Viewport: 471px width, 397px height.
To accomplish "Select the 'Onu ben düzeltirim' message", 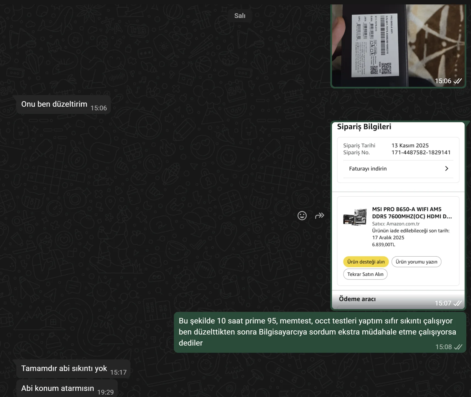I will click(x=64, y=105).
